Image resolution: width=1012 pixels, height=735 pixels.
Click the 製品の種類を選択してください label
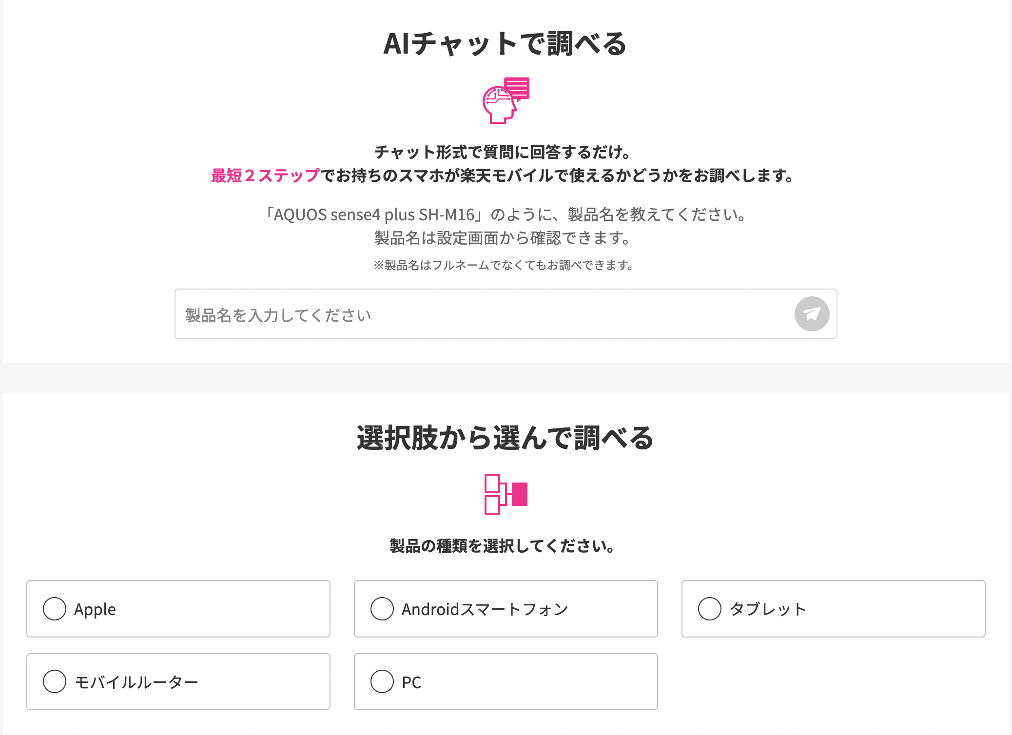click(503, 546)
